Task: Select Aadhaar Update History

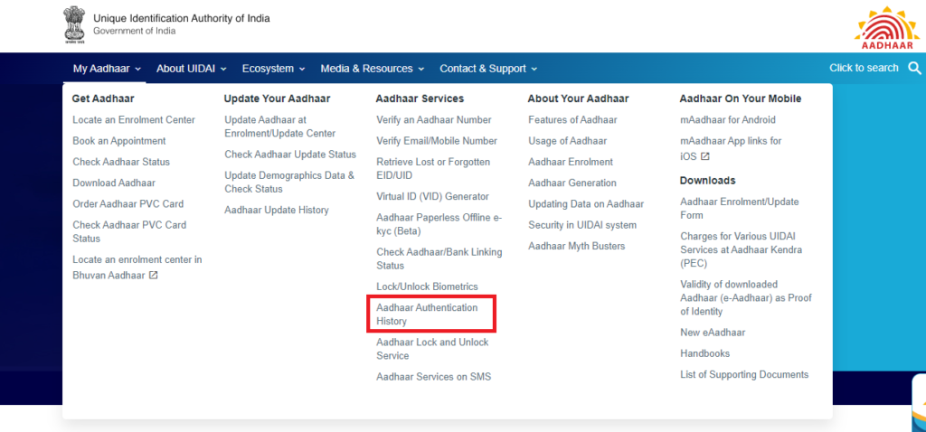Action: point(277,210)
